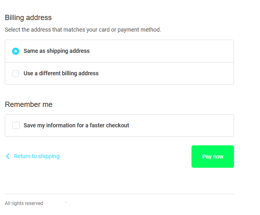Click the blank area between Return to shipping and Pay now
This screenshot has width=260, height=215.
click(x=125, y=157)
